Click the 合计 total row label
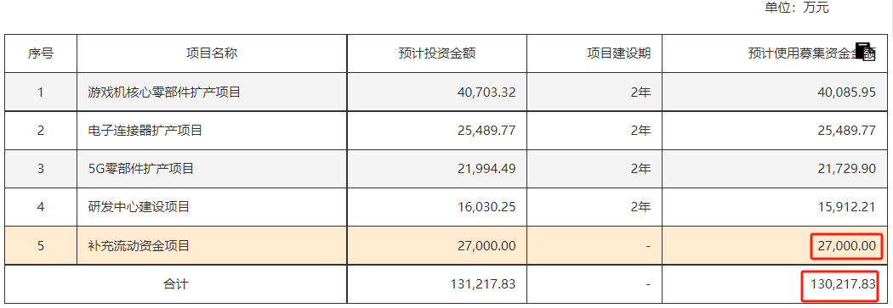Screen dimensions: 893x308 [176, 283]
